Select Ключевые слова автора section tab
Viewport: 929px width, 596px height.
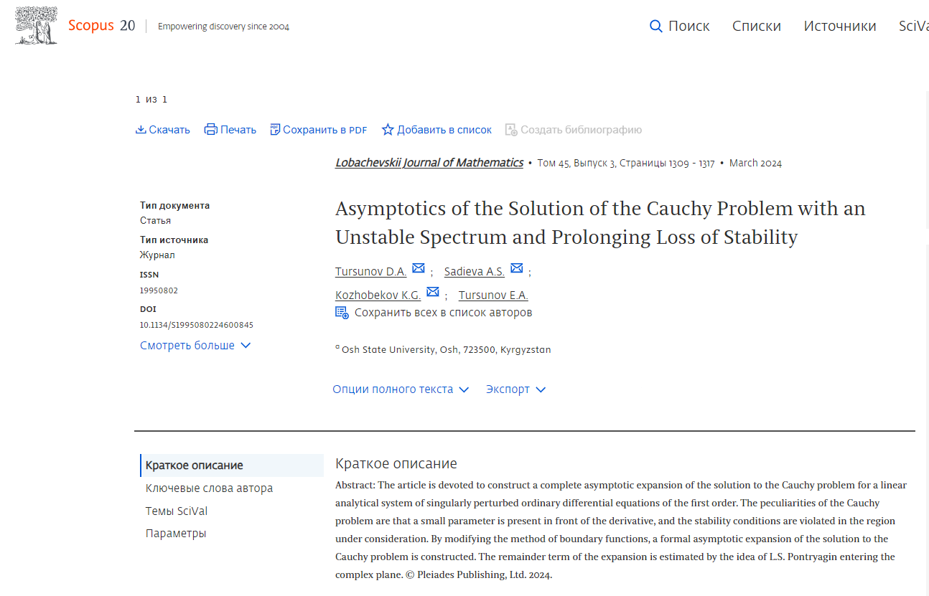click(209, 488)
